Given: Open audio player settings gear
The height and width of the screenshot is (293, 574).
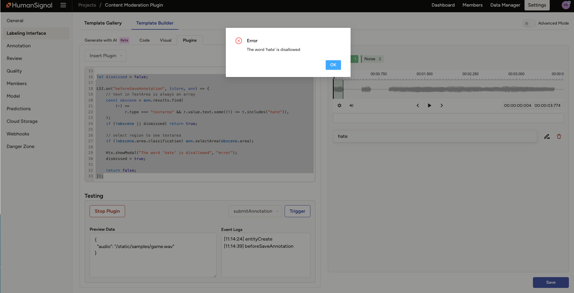Looking at the screenshot, I should [x=339, y=105].
